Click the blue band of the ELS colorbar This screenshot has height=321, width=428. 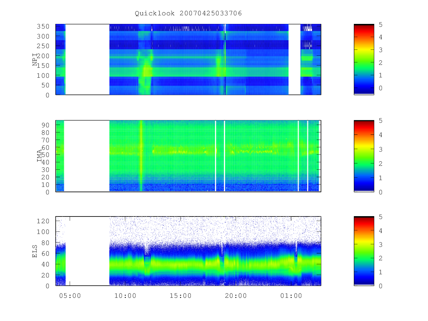pos(364,275)
